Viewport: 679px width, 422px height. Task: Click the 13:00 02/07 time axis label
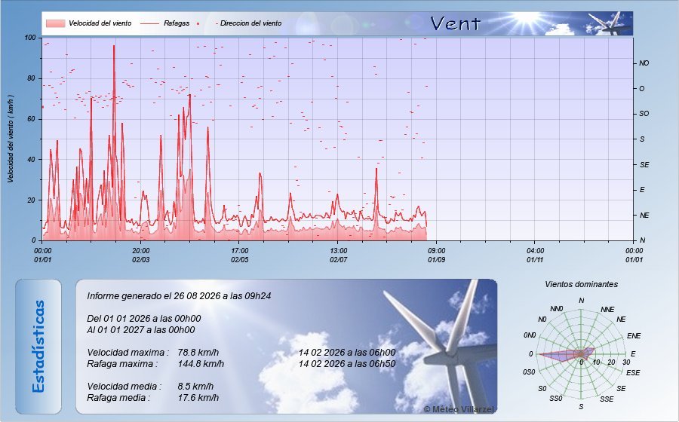(x=338, y=255)
